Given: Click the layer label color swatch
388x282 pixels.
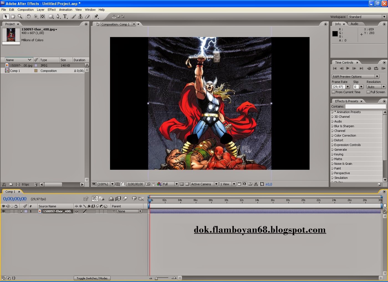Looking at the screenshot, I should pos(26,211).
